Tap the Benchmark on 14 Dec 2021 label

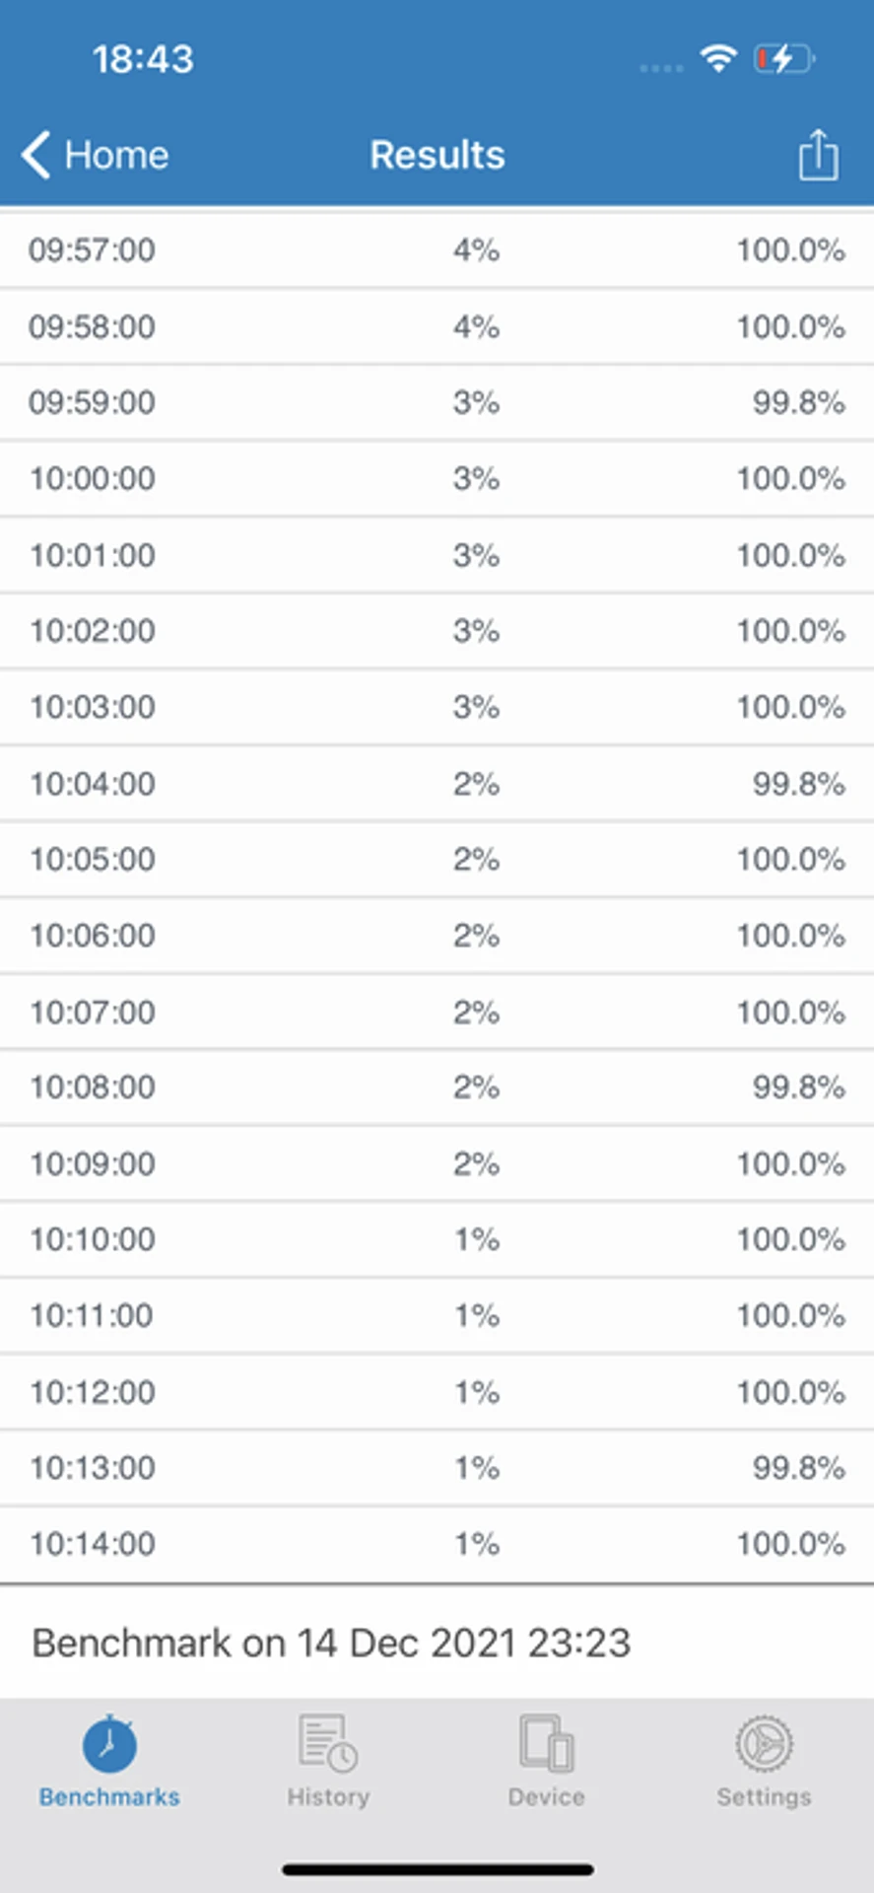coord(331,1643)
